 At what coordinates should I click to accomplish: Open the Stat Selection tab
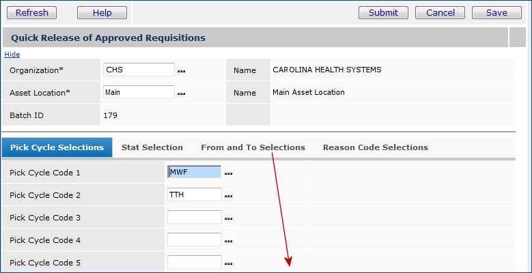[152, 147]
